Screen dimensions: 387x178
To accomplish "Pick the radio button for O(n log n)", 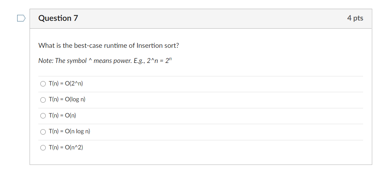I will coord(43,132).
